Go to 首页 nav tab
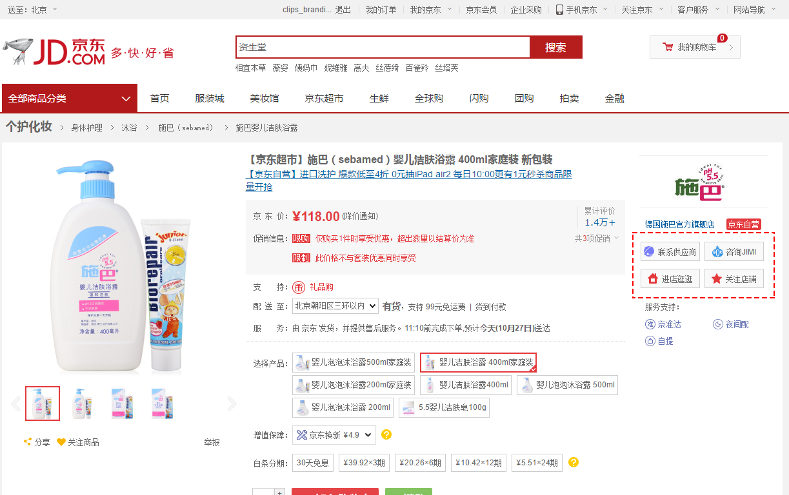This screenshot has height=495, width=789. [x=160, y=99]
